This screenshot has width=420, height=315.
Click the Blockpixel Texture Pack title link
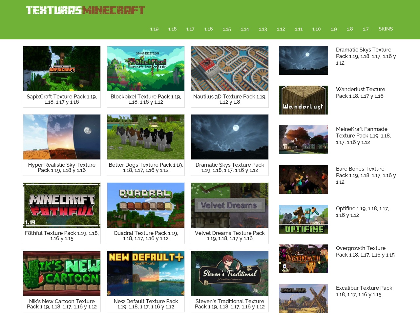146,99
